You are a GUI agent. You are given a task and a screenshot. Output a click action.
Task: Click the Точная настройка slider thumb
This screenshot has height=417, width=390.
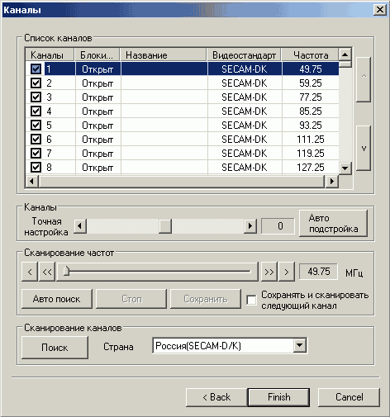tap(165, 226)
